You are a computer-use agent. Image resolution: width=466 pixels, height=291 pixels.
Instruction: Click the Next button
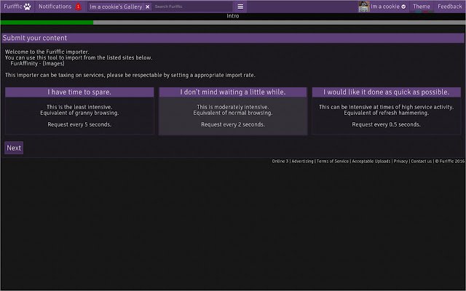(x=14, y=148)
